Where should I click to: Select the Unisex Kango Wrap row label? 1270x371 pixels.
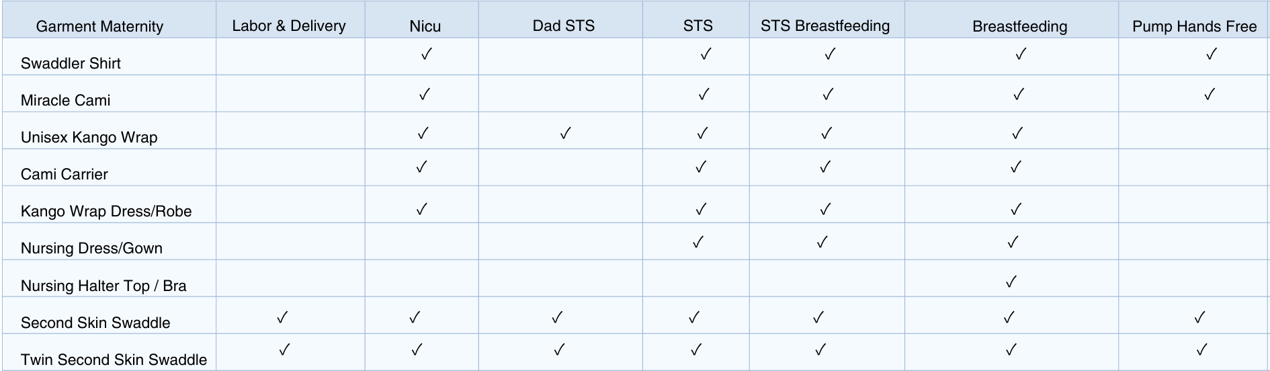tap(89, 137)
